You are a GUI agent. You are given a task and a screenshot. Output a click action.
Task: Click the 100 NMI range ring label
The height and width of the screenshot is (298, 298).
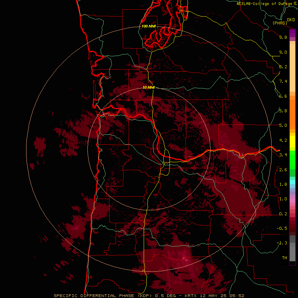149,26
